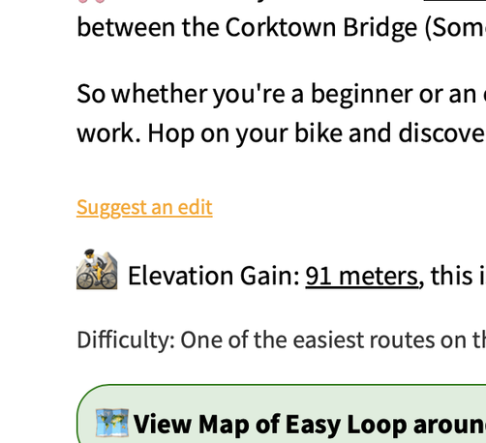Image resolution: width=486 pixels, height=443 pixels.
Task: Click the "Difficulty:" label text
Action: (126, 340)
